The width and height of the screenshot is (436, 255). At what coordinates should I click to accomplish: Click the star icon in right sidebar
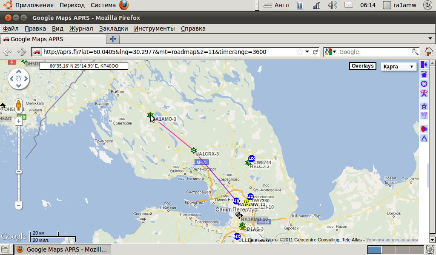click(x=424, y=106)
